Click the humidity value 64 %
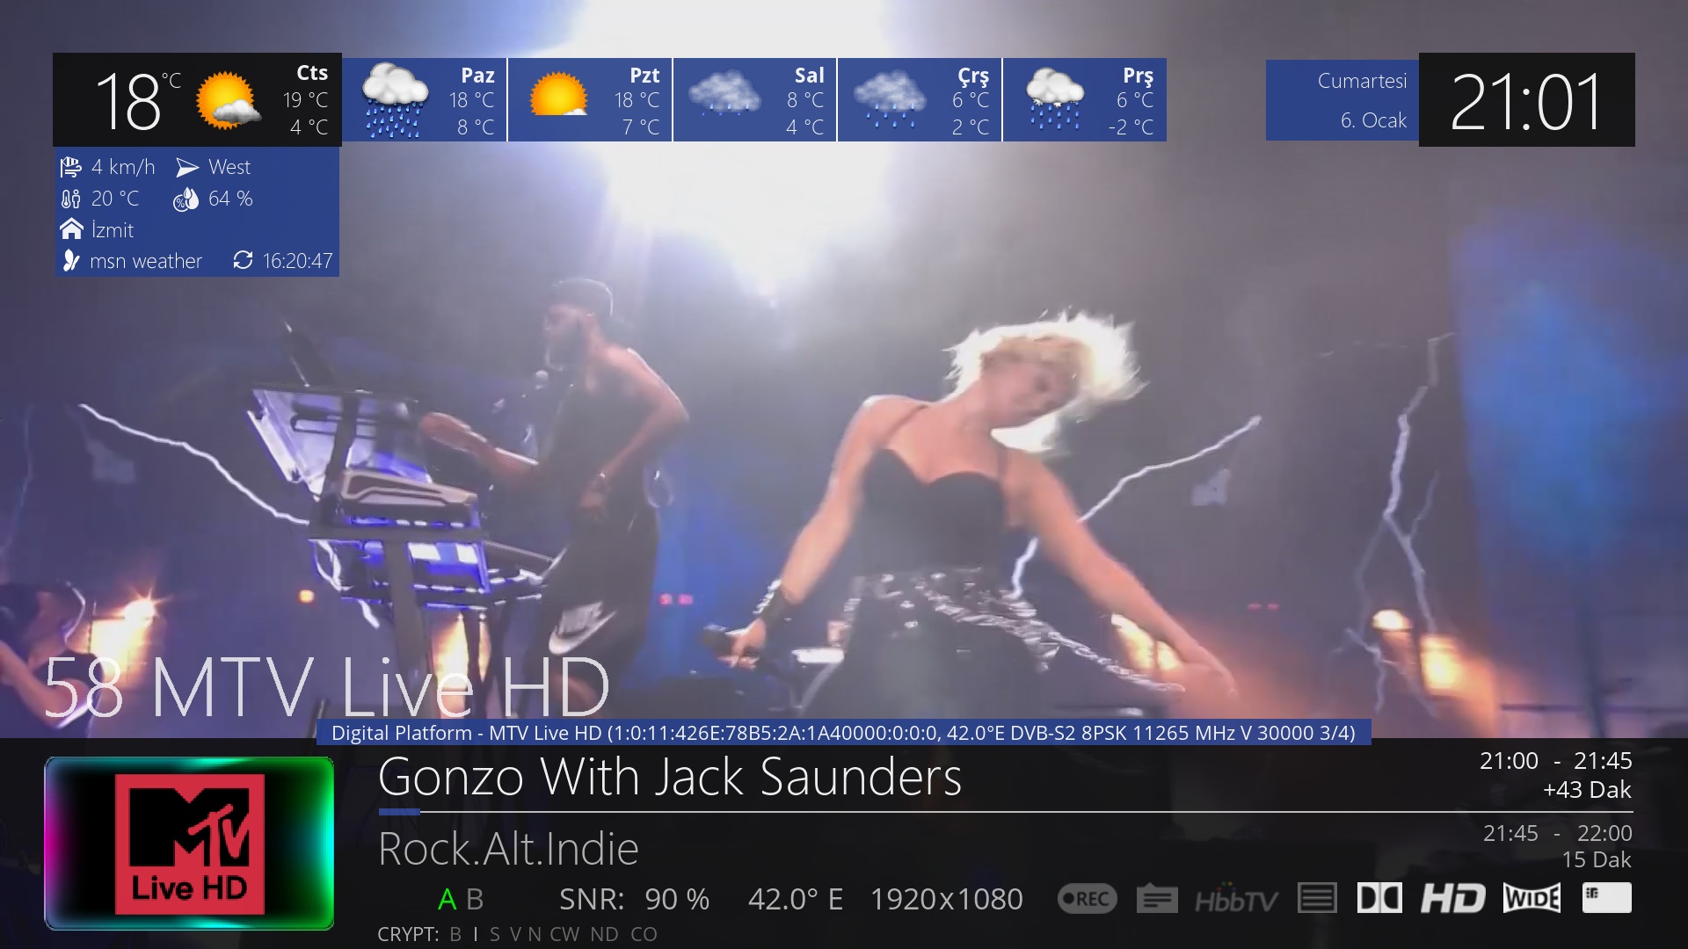The image size is (1688, 949). pyautogui.click(x=230, y=199)
